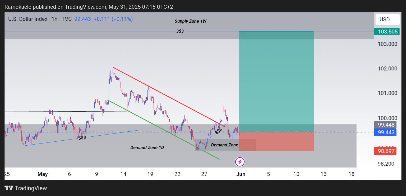The width and height of the screenshot is (406, 196).
Task: Select the green long position target area
Action: point(276,82)
